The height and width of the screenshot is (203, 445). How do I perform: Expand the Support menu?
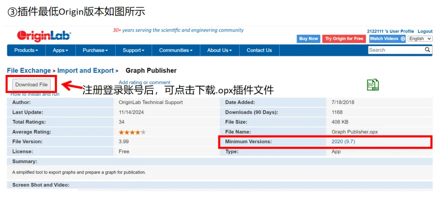[x=133, y=50]
